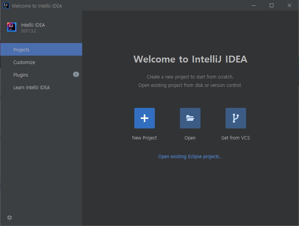
Task: Maximize the Welcome window
Action: point(272,5)
